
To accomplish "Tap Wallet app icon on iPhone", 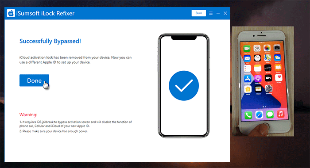I will tap(258, 89).
